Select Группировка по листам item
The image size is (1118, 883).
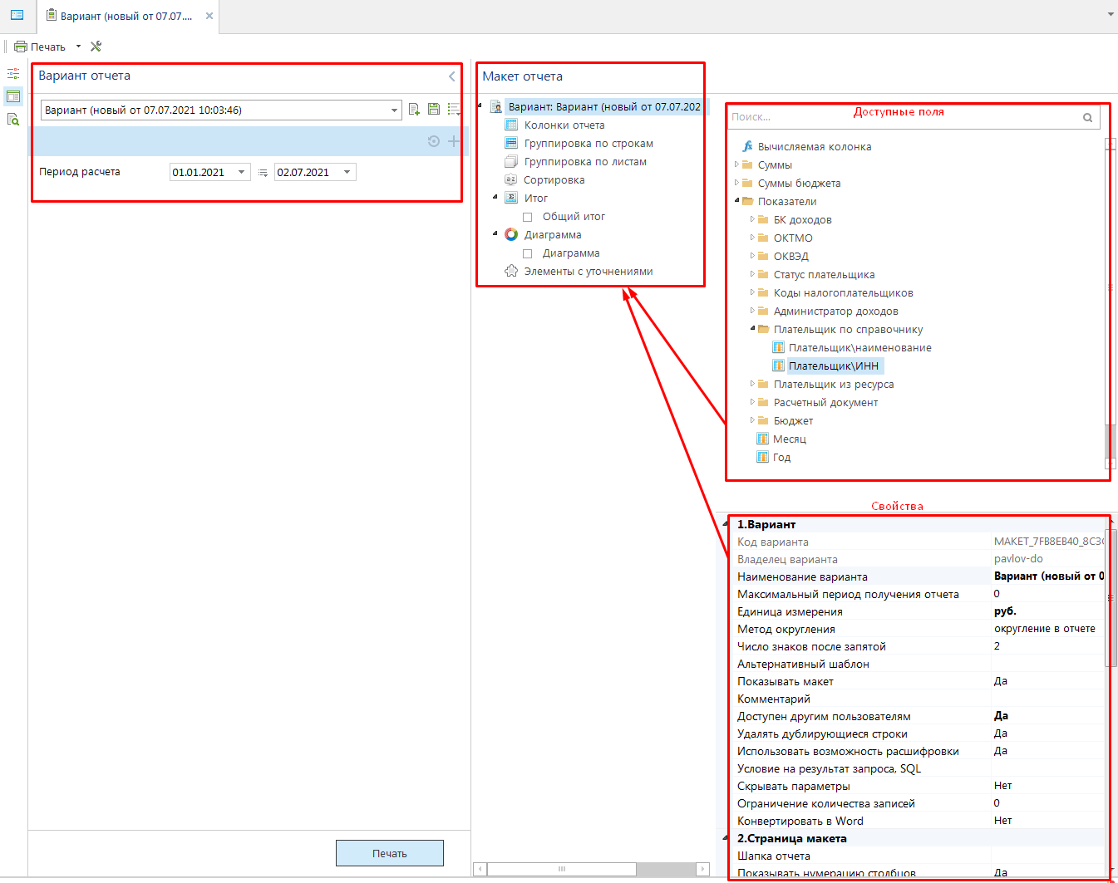coord(585,161)
